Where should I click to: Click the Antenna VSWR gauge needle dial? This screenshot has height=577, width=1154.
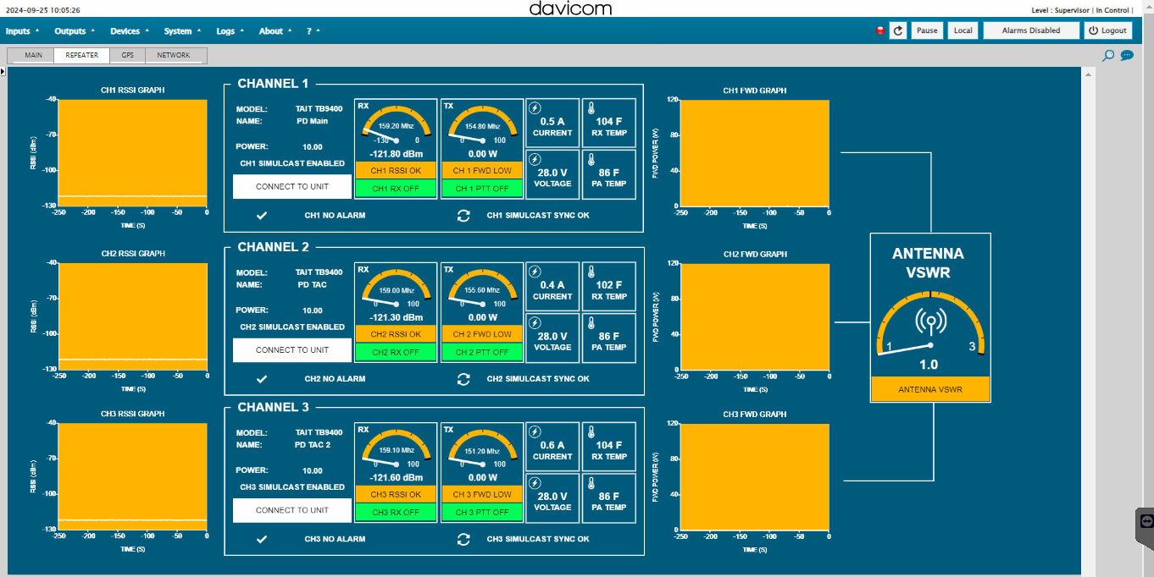930,325
